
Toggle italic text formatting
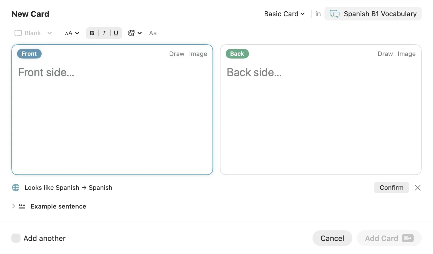[x=104, y=33]
